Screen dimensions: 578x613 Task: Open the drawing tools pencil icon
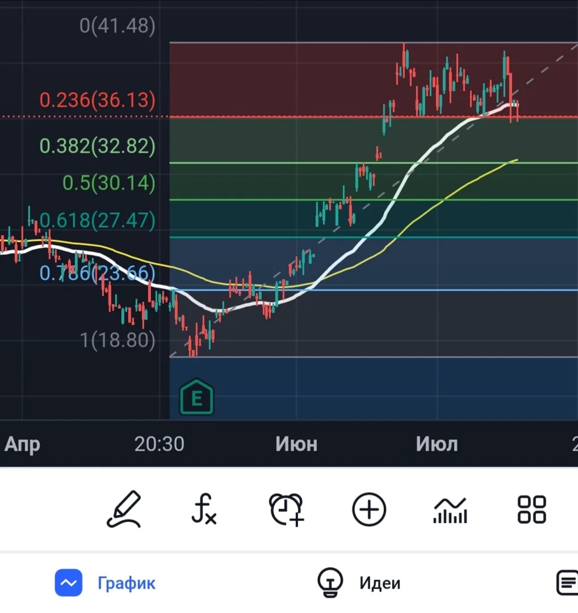[x=124, y=509]
